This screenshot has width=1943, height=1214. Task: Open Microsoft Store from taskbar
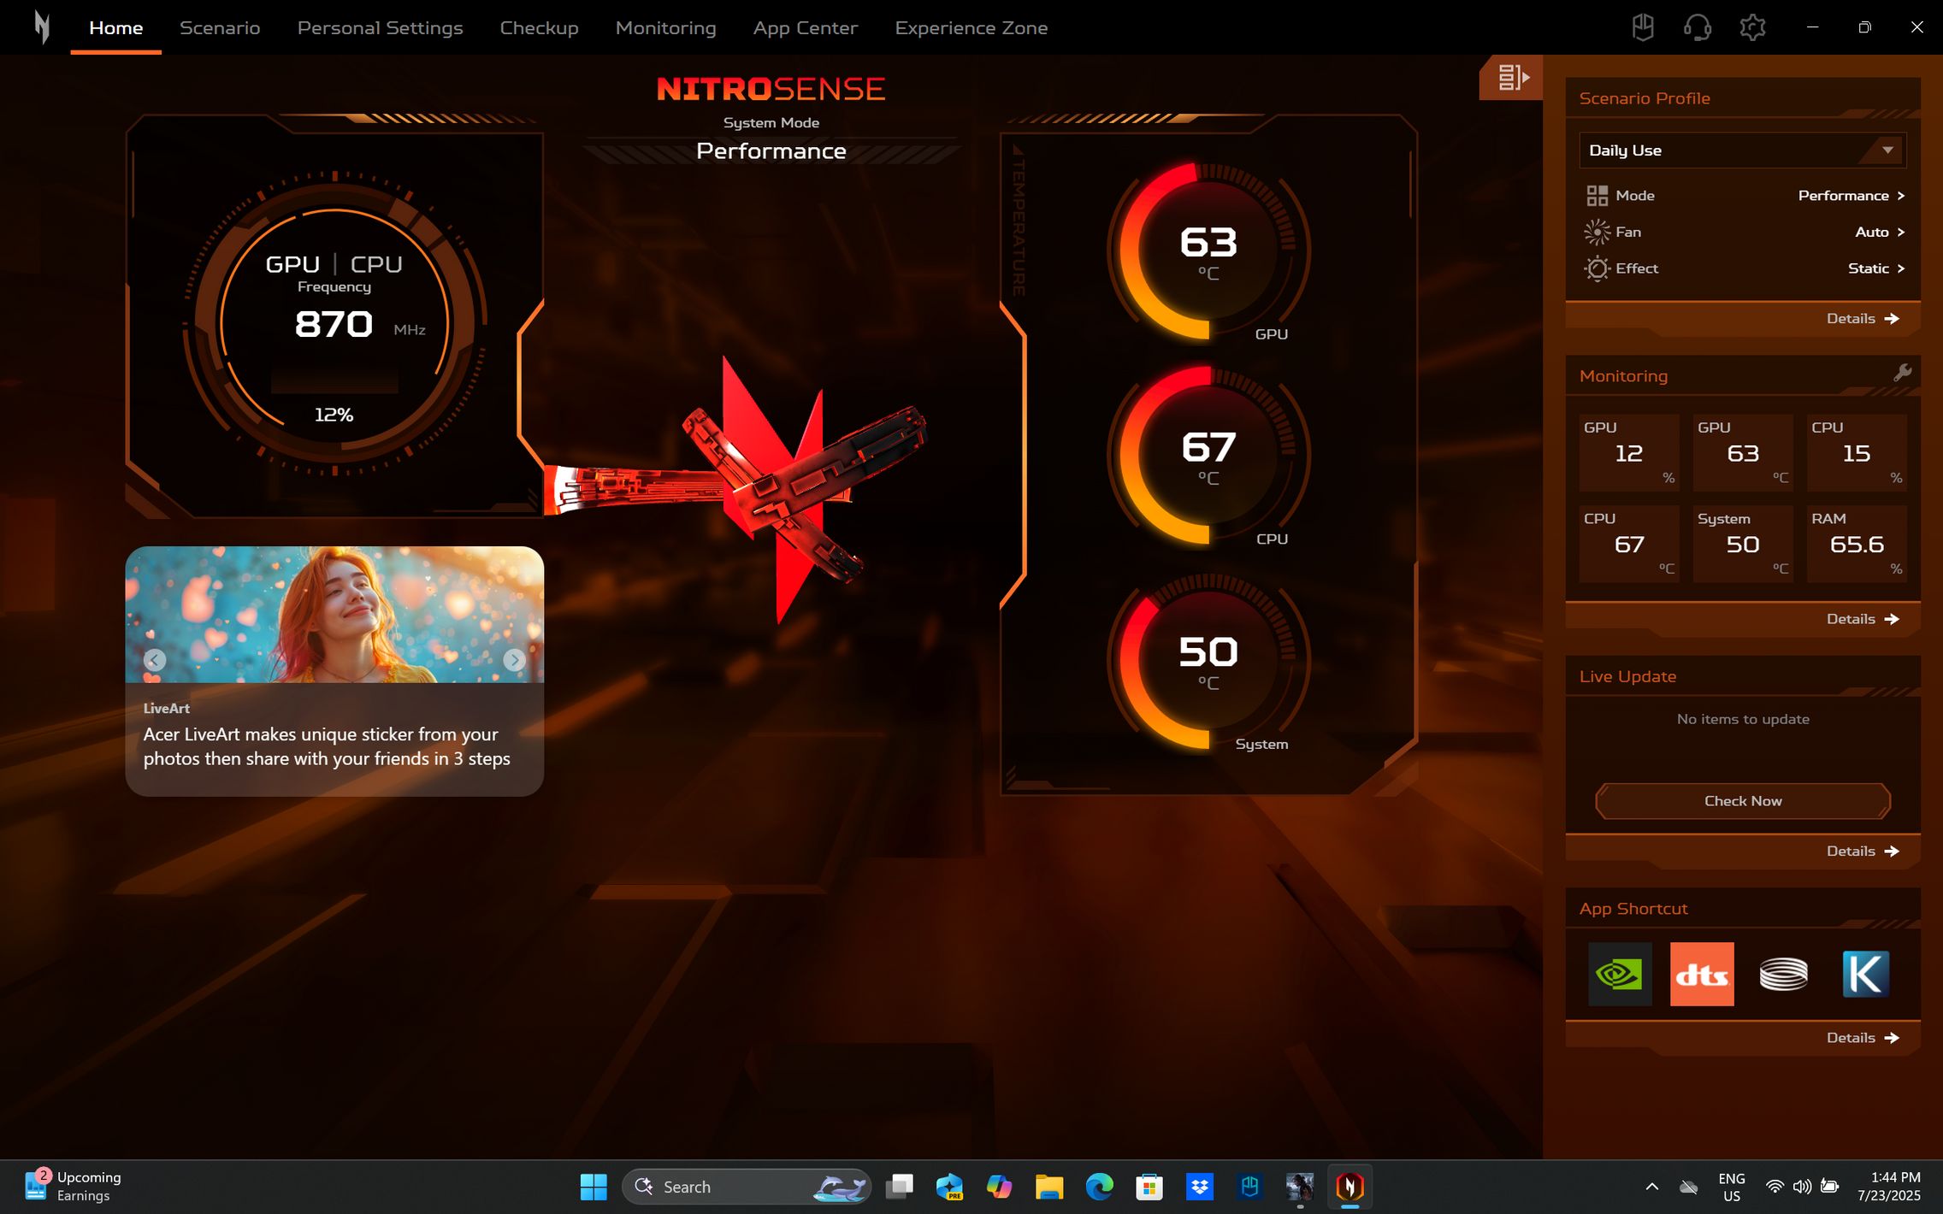pos(1149,1187)
